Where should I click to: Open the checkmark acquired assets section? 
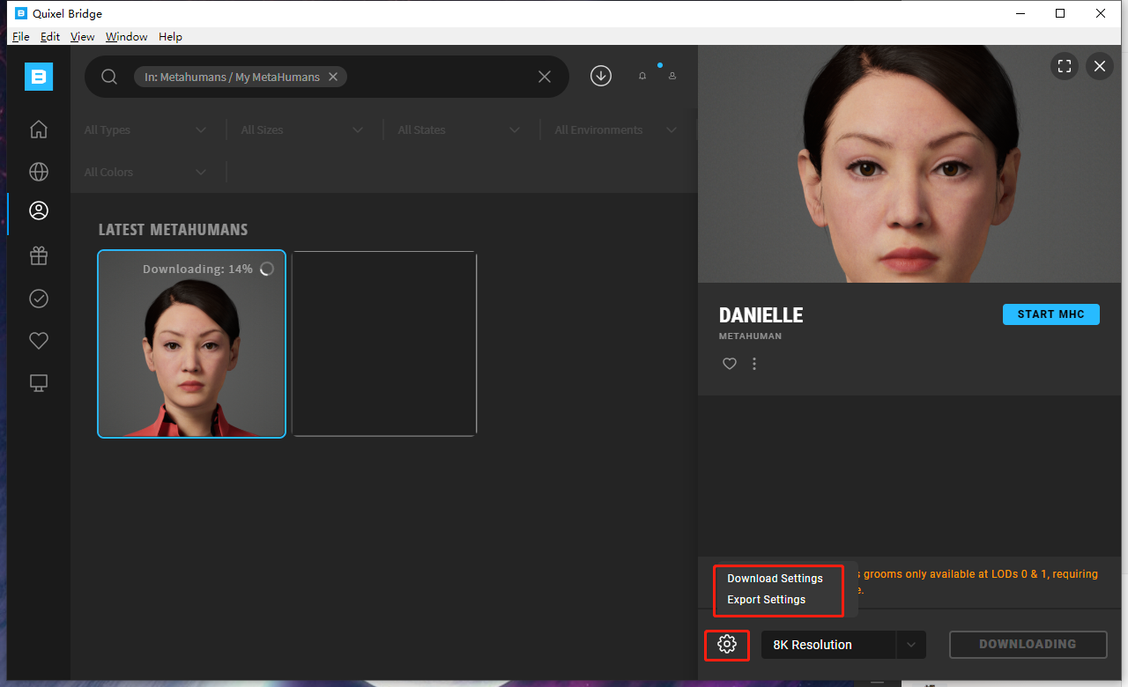[x=39, y=299]
